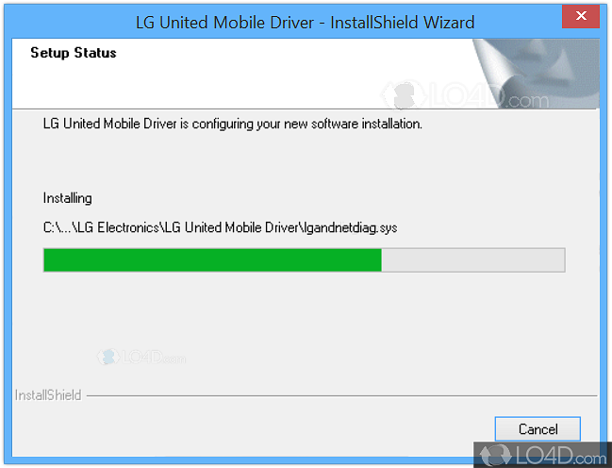
Task: Click the empty gray portion of progress bar
Action: tap(473, 259)
